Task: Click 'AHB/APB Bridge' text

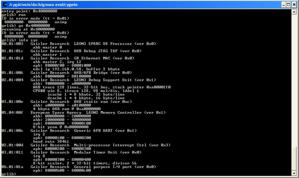Action: (x=91, y=73)
